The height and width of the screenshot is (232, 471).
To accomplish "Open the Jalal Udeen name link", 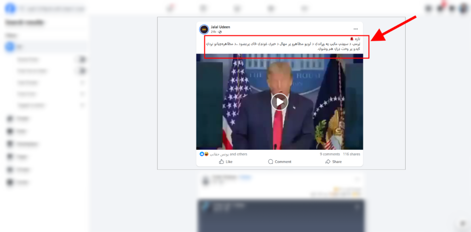I will (x=220, y=27).
